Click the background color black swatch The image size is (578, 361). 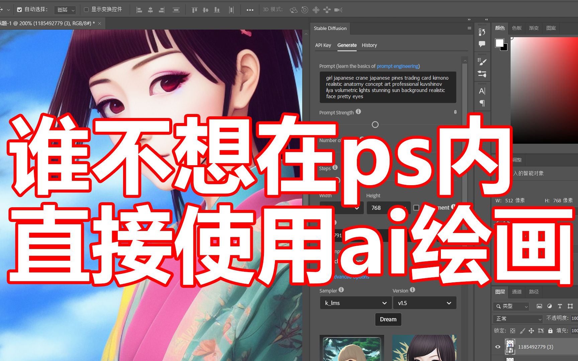505,48
